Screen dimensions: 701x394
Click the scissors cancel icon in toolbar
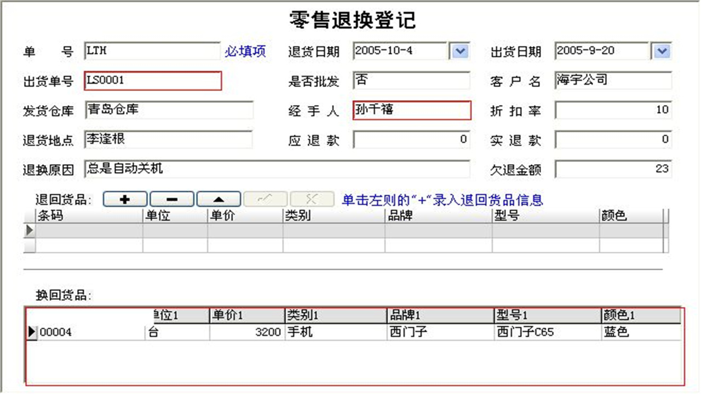(312, 199)
